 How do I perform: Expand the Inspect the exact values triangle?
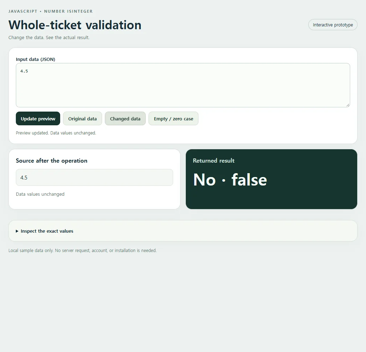click(x=17, y=231)
